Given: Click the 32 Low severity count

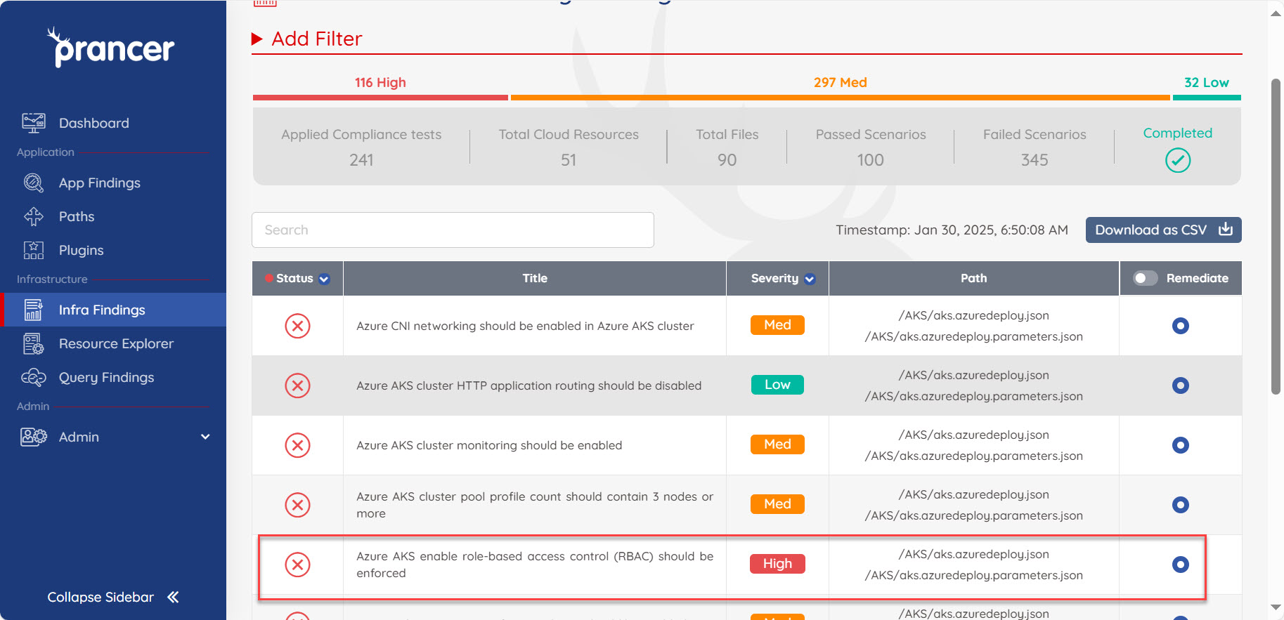Looking at the screenshot, I should 1206,82.
